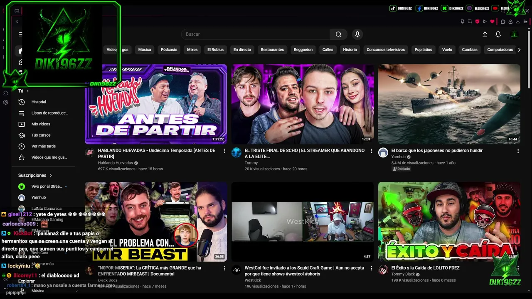Image resolution: width=532 pixels, height=299 pixels.
Task: Play the ÉXITO Y CAÍDA thumbnail
Action: click(x=449, y=222)
